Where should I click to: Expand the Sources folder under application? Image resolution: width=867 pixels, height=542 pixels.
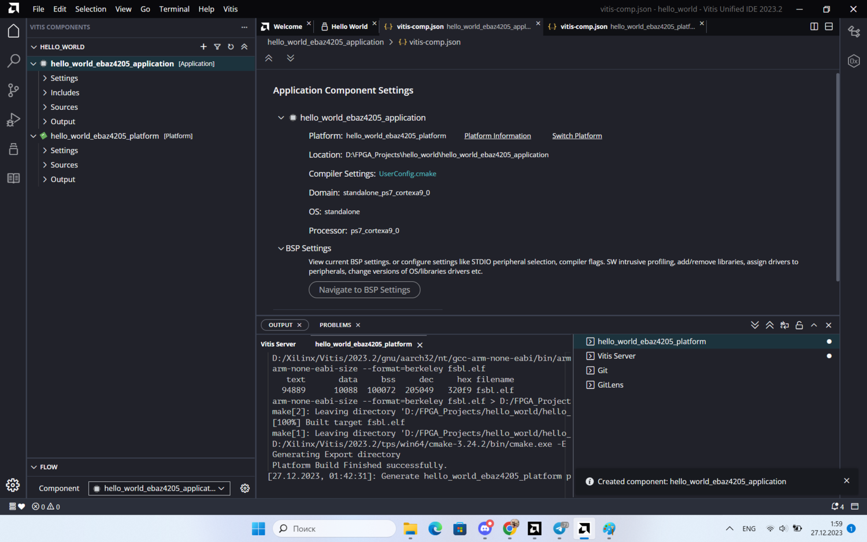[x=64, y=107]
